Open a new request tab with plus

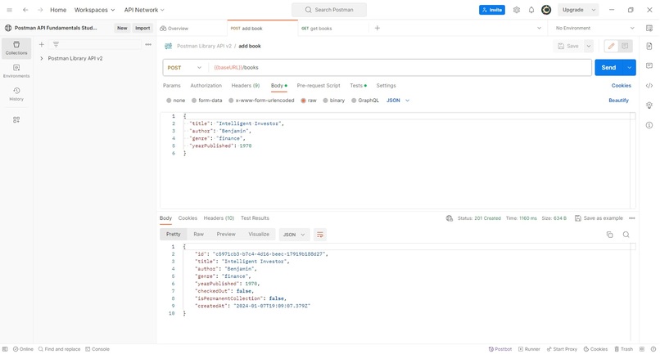[x=377, y=28]
